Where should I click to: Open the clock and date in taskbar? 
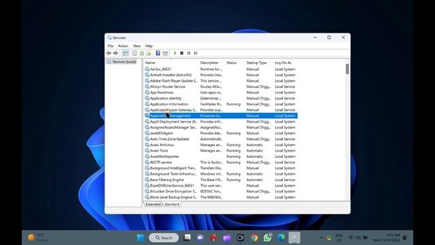pos(387,238)
